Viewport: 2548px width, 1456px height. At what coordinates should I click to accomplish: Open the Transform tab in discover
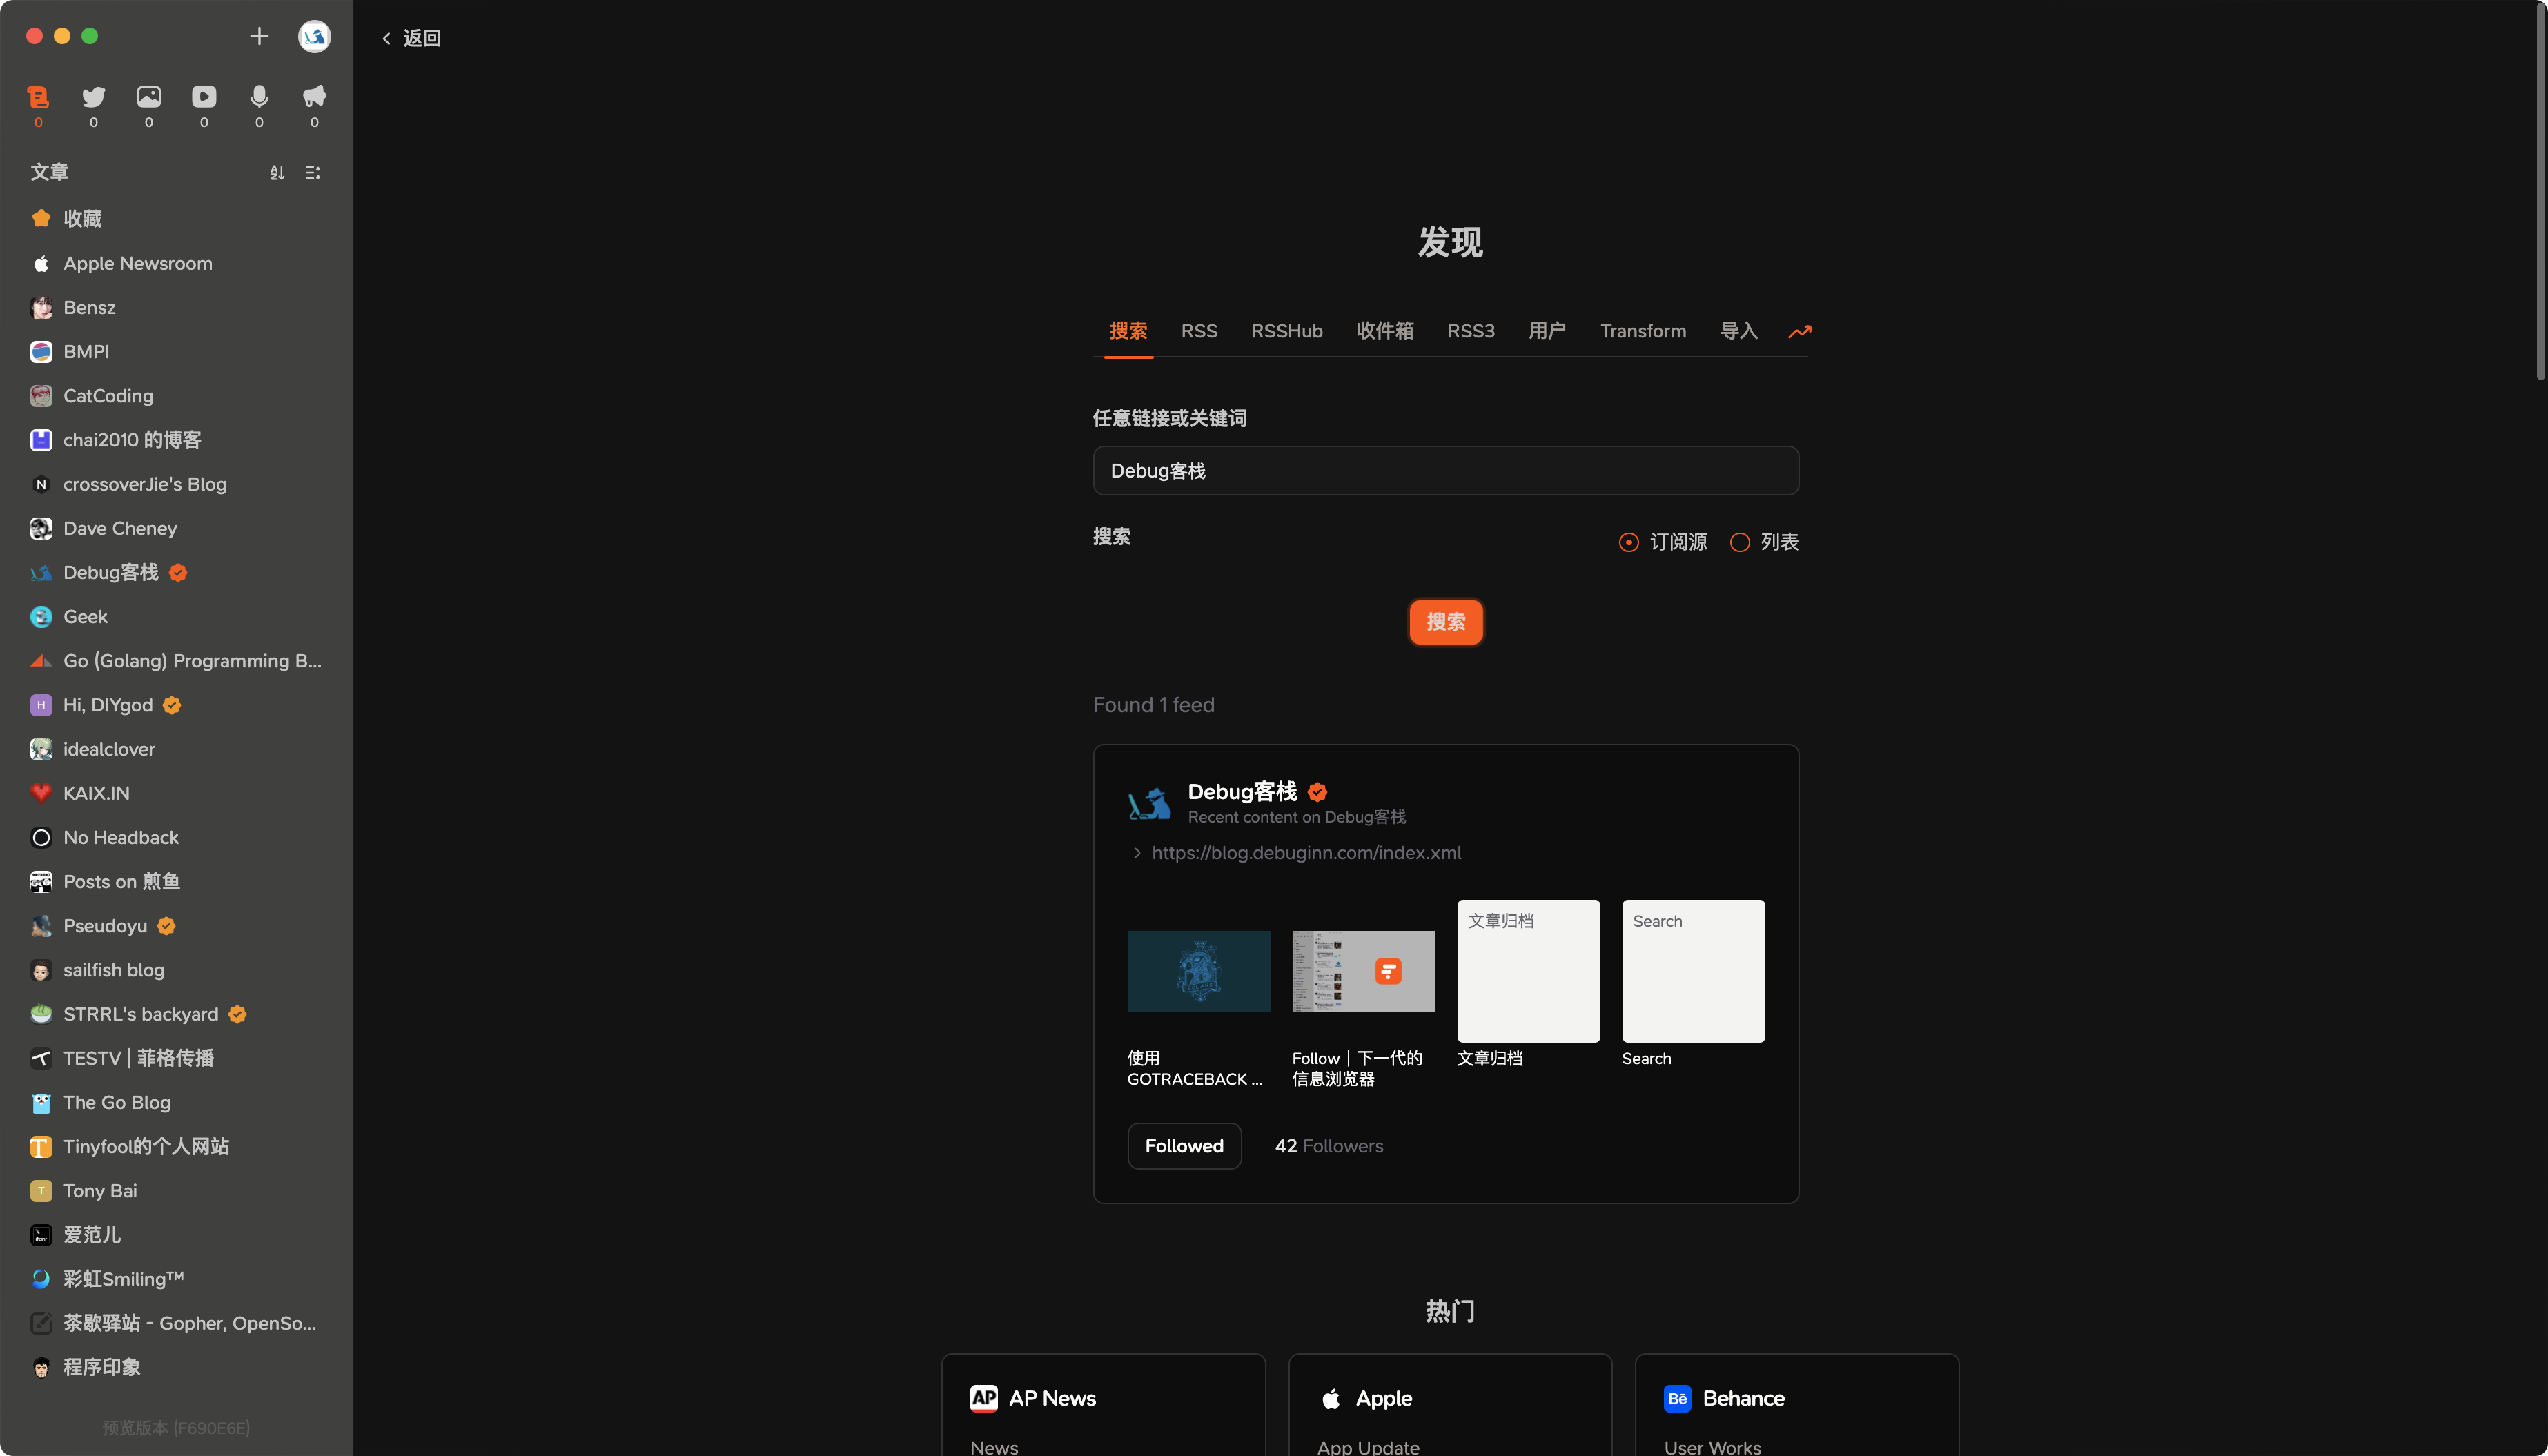1643,331
